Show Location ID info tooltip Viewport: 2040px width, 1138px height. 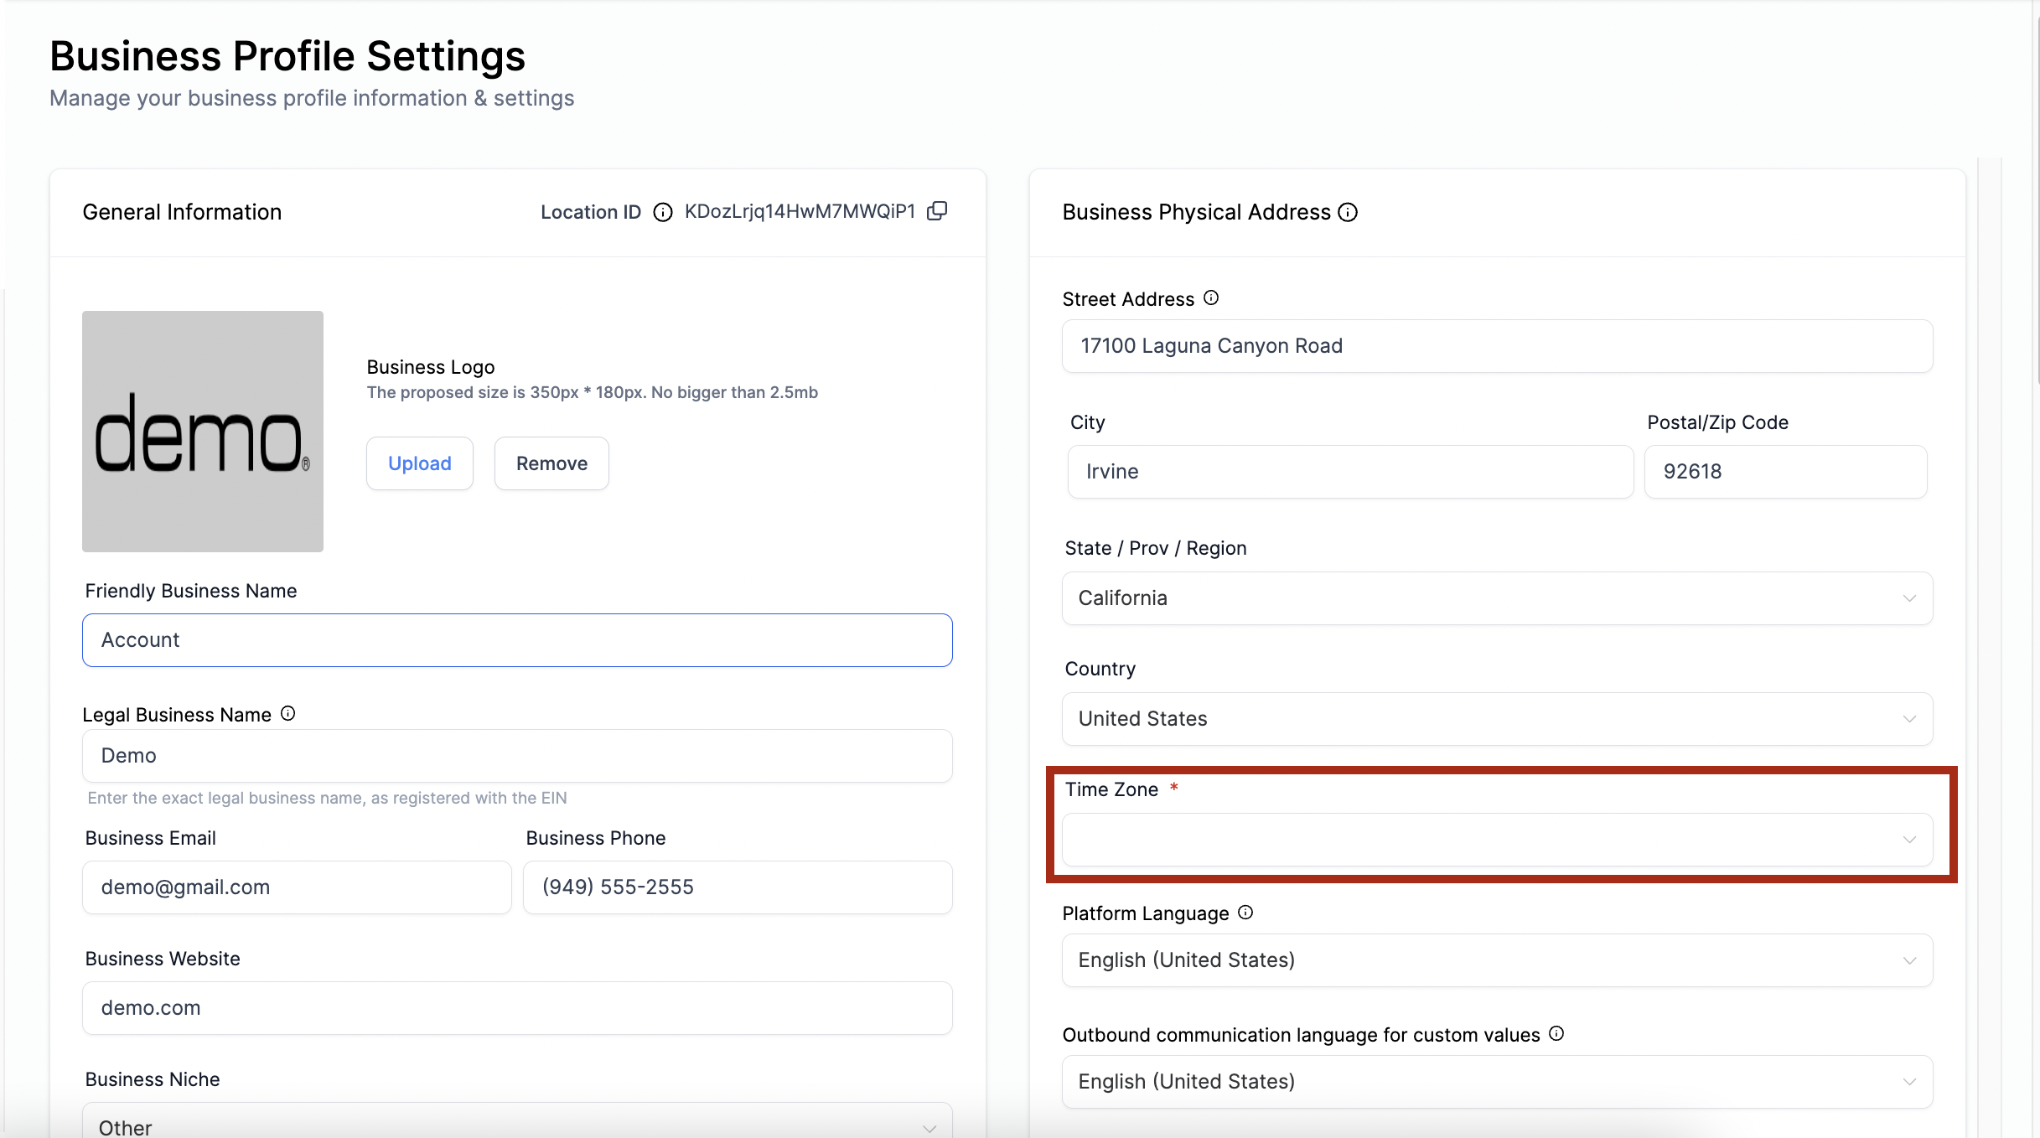(x=663, y=212)
